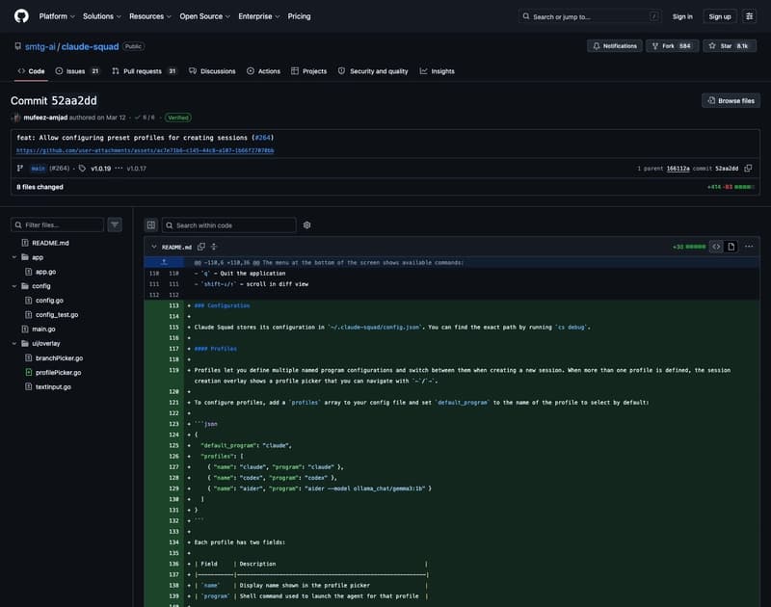Screen dimensions: 771x607
Task: Copy the full commit SHA icon
Action: click(x=748, y=168)
